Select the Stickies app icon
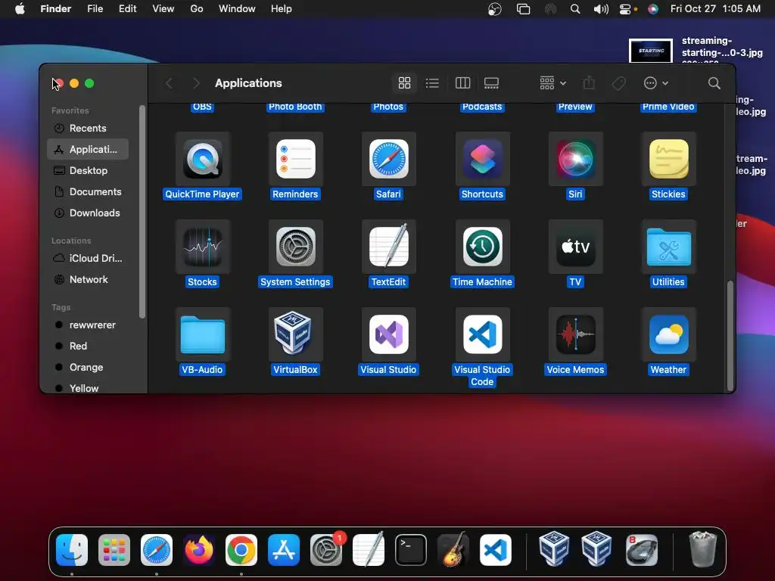 point(668,159)
